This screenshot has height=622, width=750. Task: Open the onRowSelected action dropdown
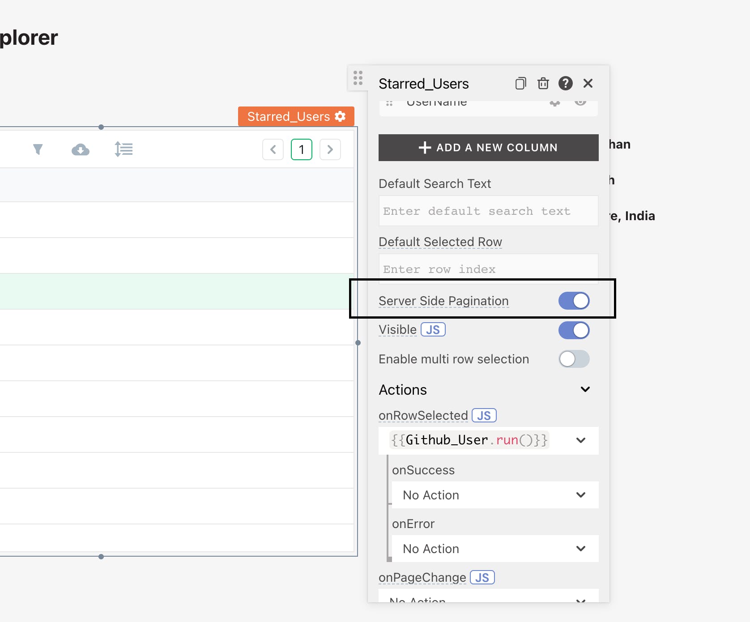pos(580,440)
